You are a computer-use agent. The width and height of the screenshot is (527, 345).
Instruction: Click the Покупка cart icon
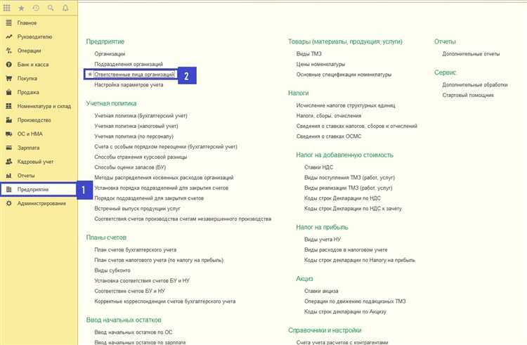(8, 78)
